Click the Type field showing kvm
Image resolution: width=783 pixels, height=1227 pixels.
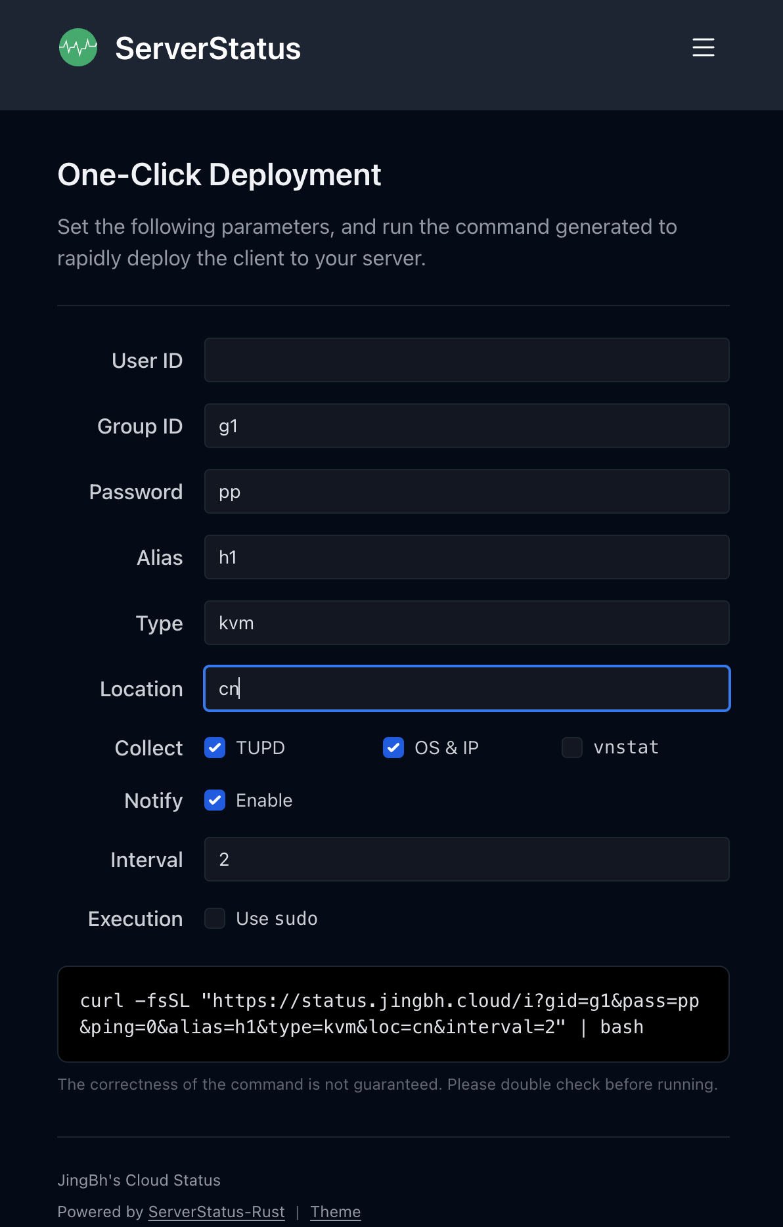point(466,623)
